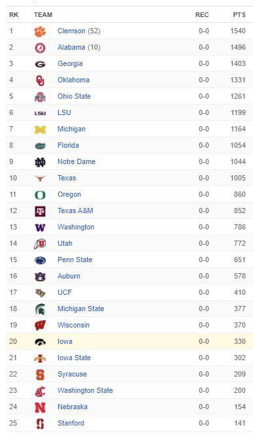
Task: Click the Alabama crimson A logo
Action: [41, 48]
